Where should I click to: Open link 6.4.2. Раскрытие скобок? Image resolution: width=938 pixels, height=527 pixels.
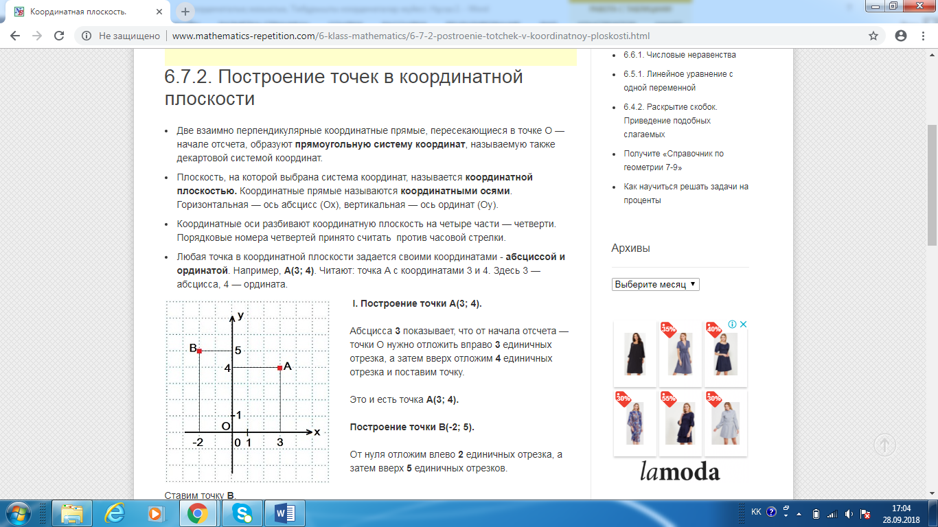670,121
